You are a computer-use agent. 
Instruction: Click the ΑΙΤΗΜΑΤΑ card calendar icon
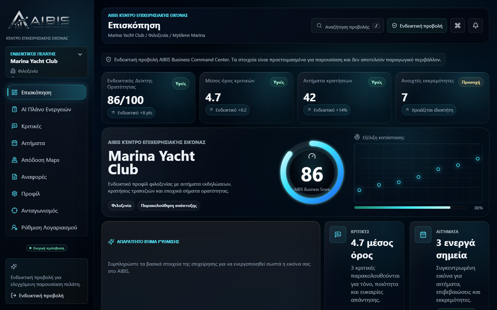(x=423, y=235)
